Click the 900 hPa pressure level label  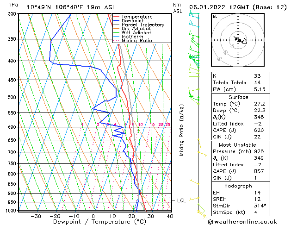coord(13,194)
